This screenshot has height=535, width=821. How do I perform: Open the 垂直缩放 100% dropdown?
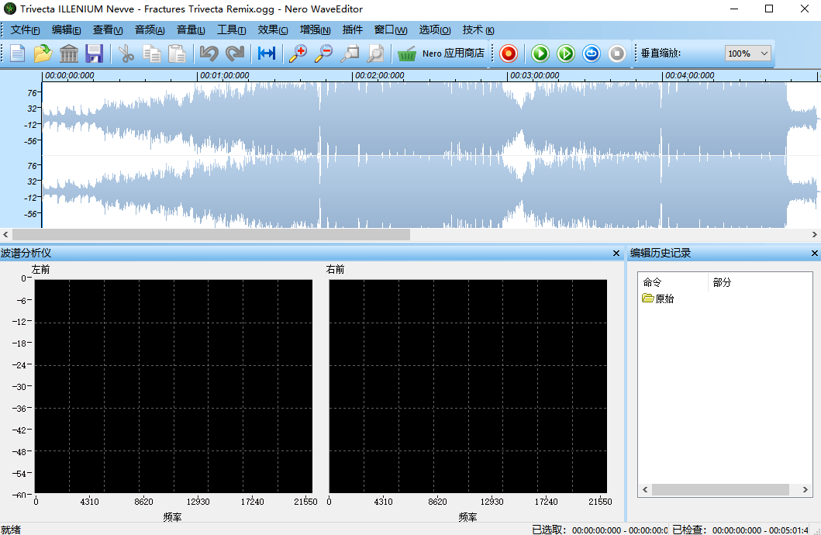748,53
